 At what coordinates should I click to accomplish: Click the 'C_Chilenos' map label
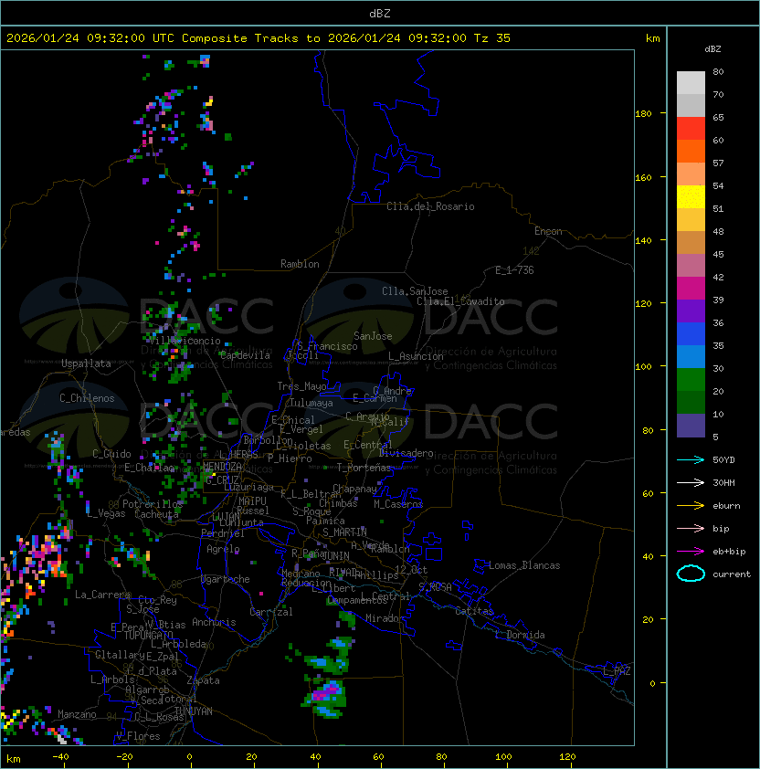pos(87,398)
